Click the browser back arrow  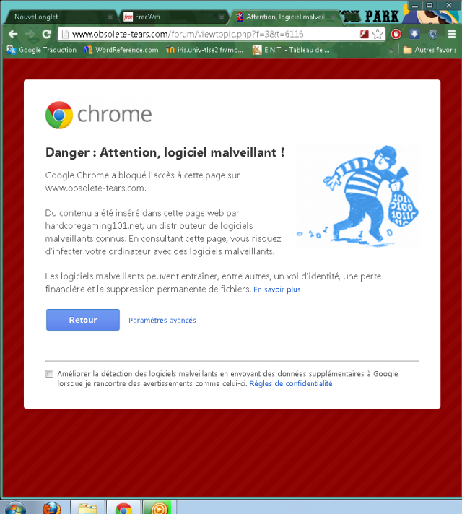(13, 34)
